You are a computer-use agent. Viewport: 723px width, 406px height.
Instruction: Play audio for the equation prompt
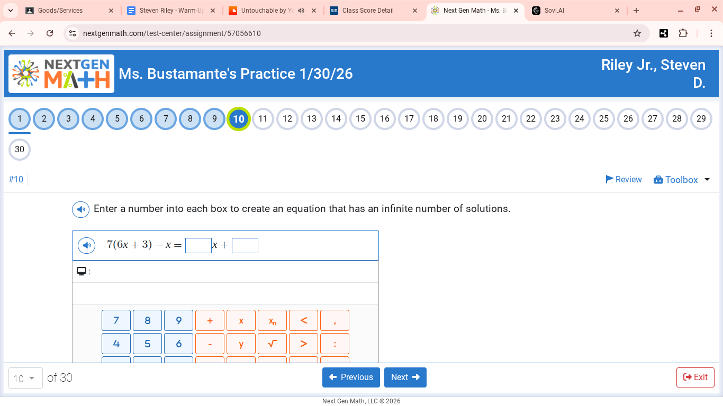point(86,245)
